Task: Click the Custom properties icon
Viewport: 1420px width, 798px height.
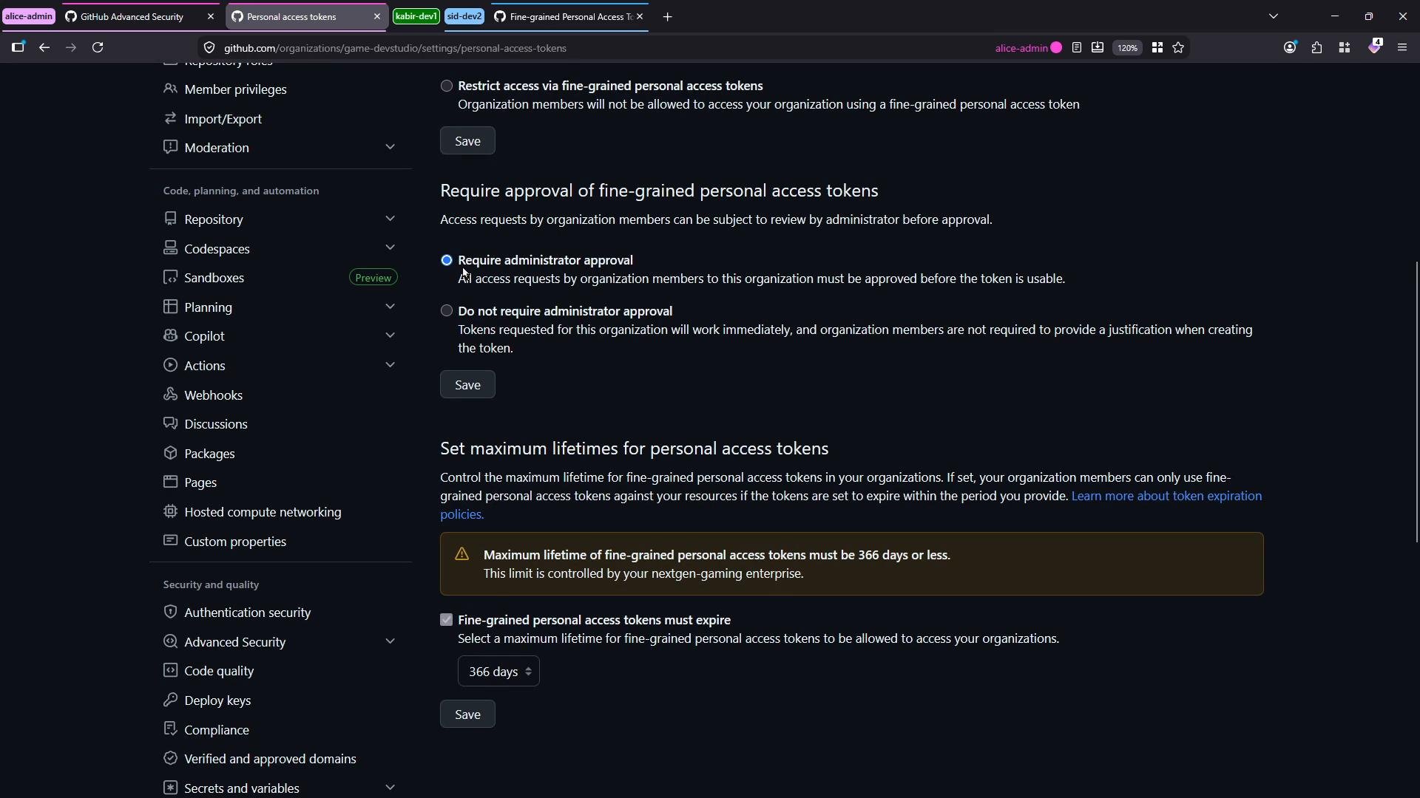Action: click(170, 541)
